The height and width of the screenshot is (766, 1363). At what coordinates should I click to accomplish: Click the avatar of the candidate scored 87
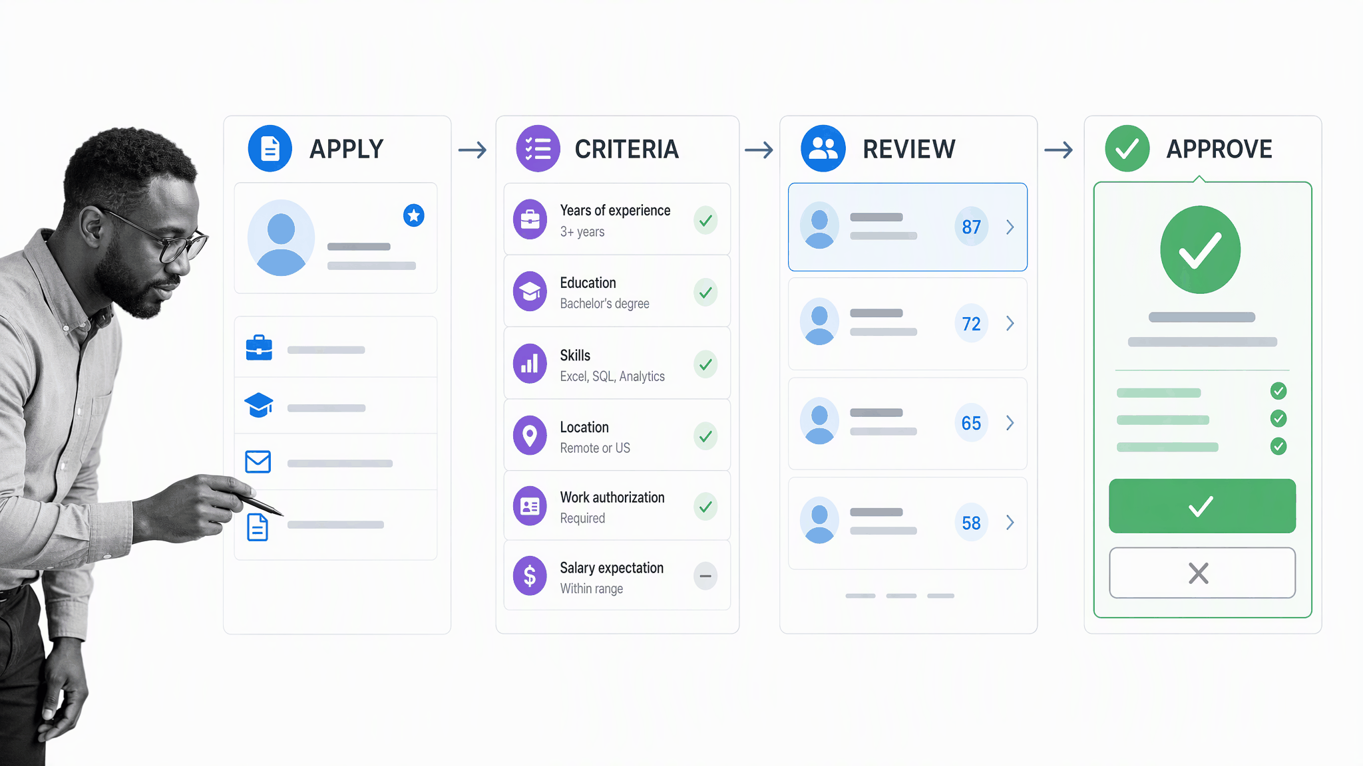click(x=819, y=226)
